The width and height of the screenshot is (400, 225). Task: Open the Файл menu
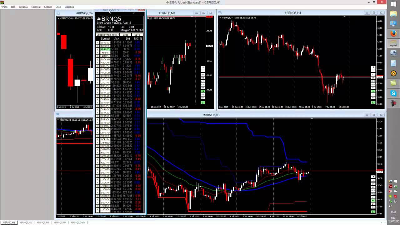click(4, 7)
